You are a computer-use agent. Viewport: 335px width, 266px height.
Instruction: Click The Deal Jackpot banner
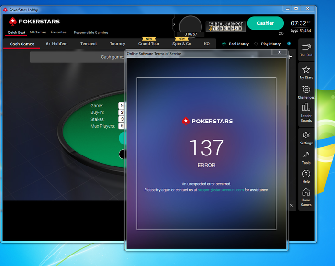pyautogui.click(x=225, y=26)
